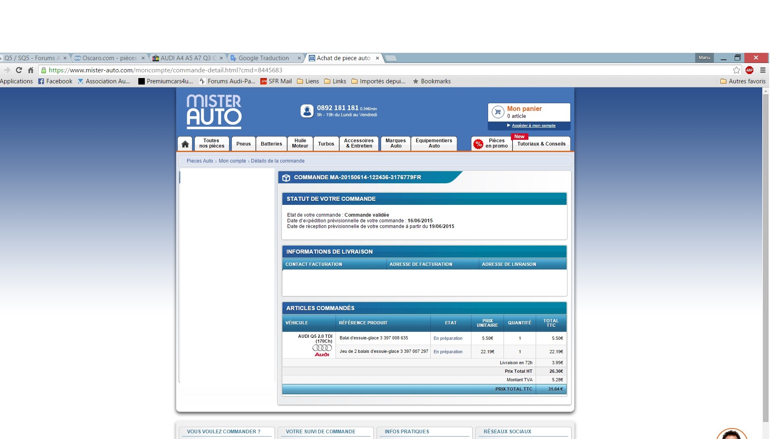Open the Chrome hamburger menu

tap(763, 70)
